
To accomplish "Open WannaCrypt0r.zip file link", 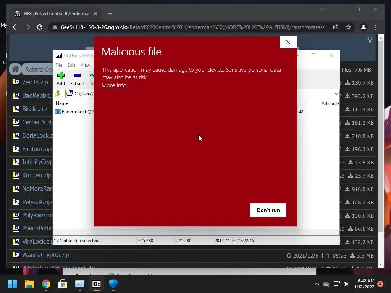I will [x=46, y=255].
